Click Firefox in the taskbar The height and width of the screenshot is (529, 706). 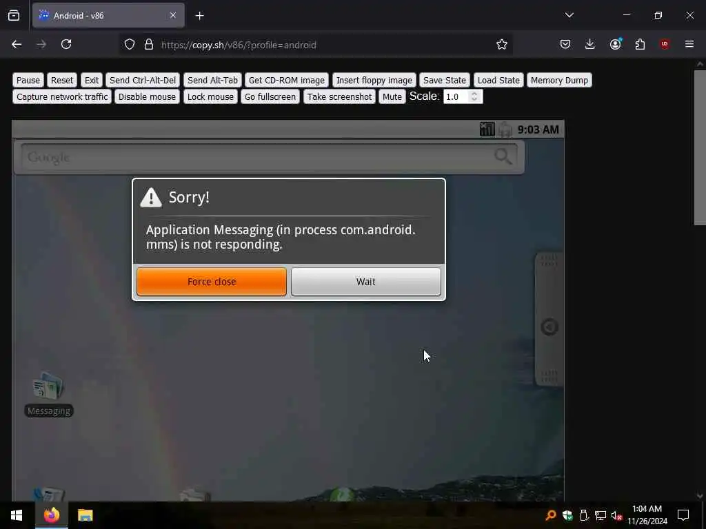click(52, 515)
